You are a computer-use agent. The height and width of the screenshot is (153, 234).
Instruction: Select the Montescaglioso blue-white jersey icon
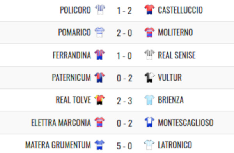(149, 122)
